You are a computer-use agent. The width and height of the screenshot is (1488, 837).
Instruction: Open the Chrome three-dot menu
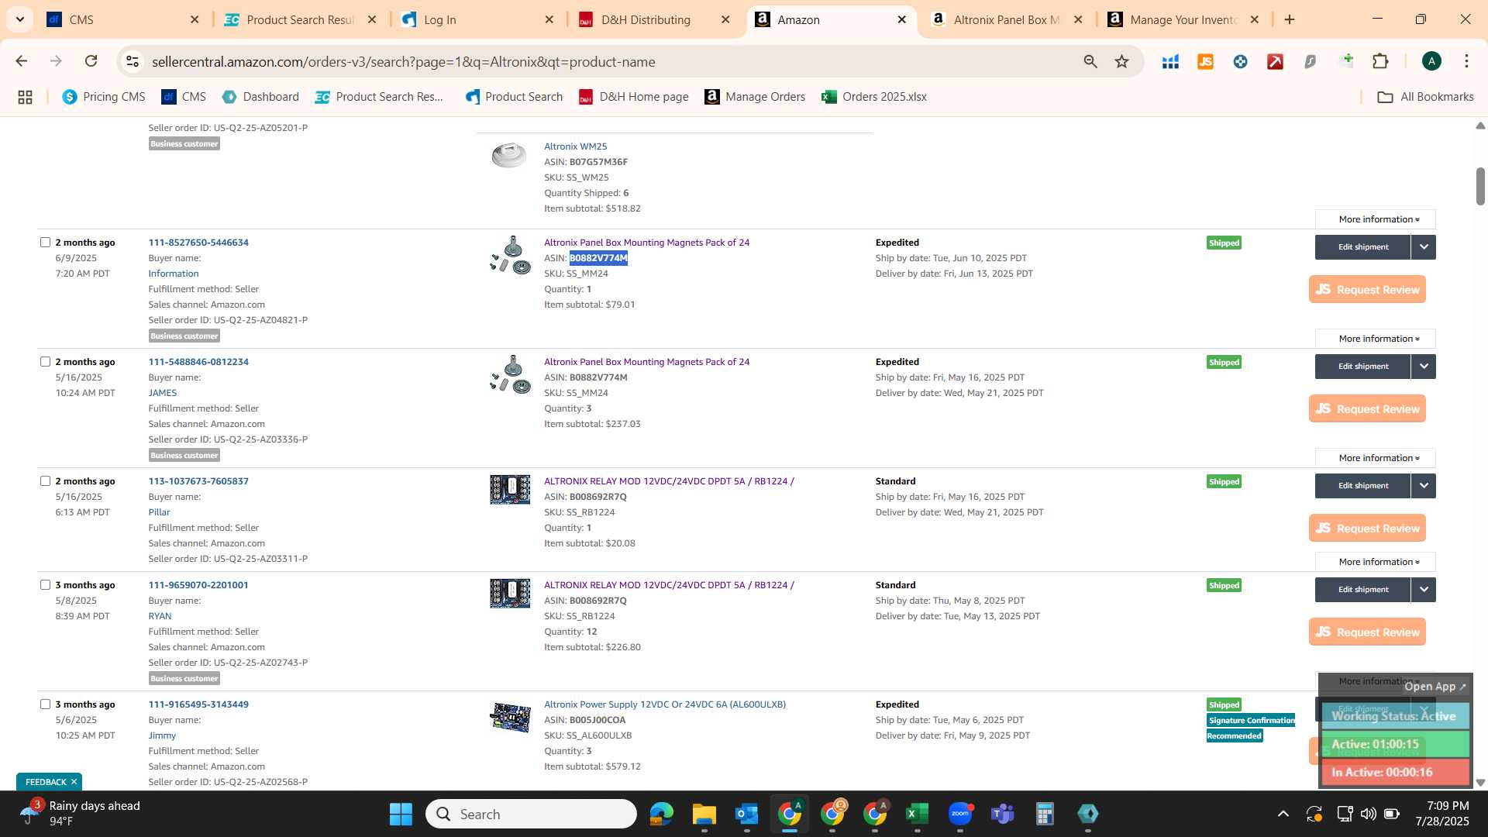(1466, 61)
